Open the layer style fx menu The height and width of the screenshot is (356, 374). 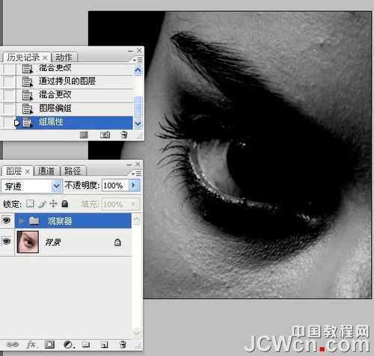tap(31, 344)
